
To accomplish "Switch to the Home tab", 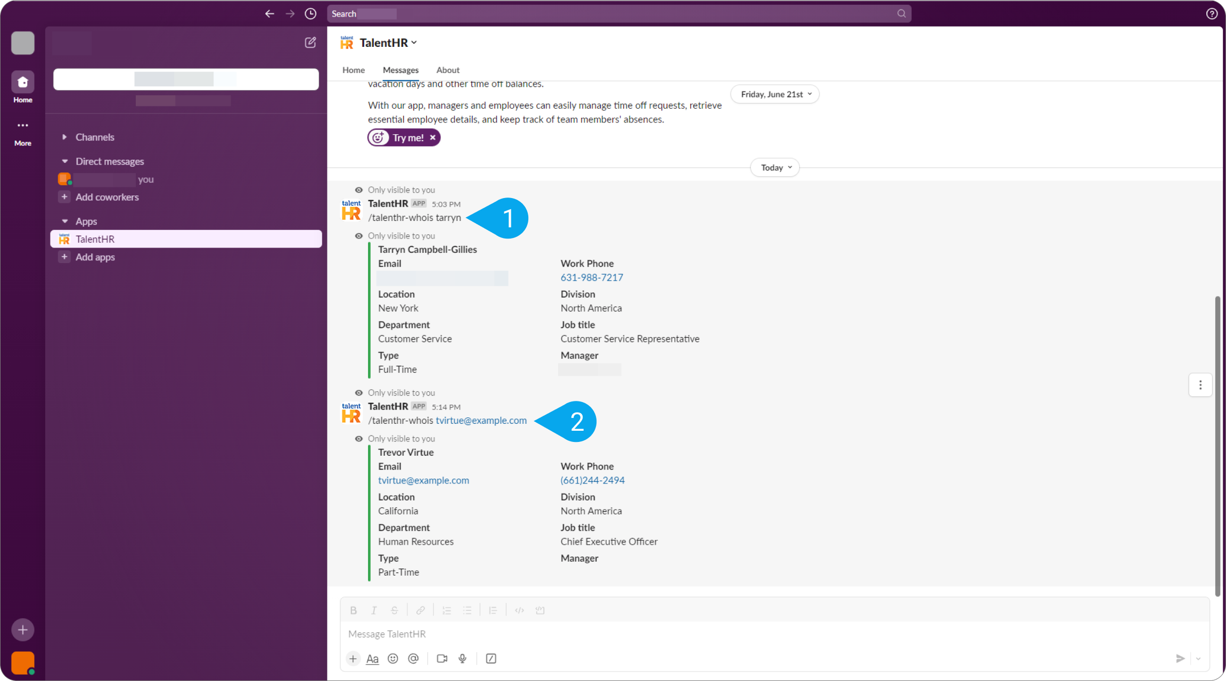I will [354, 70].
